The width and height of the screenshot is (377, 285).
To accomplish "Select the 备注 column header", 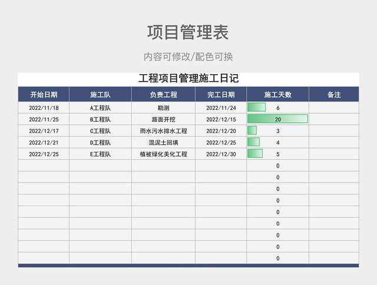I will point(334,95).
